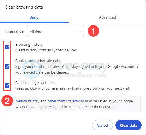Click the small caret arrow in Time range box
The image size is (146, 135).
(x=80, y=31)
